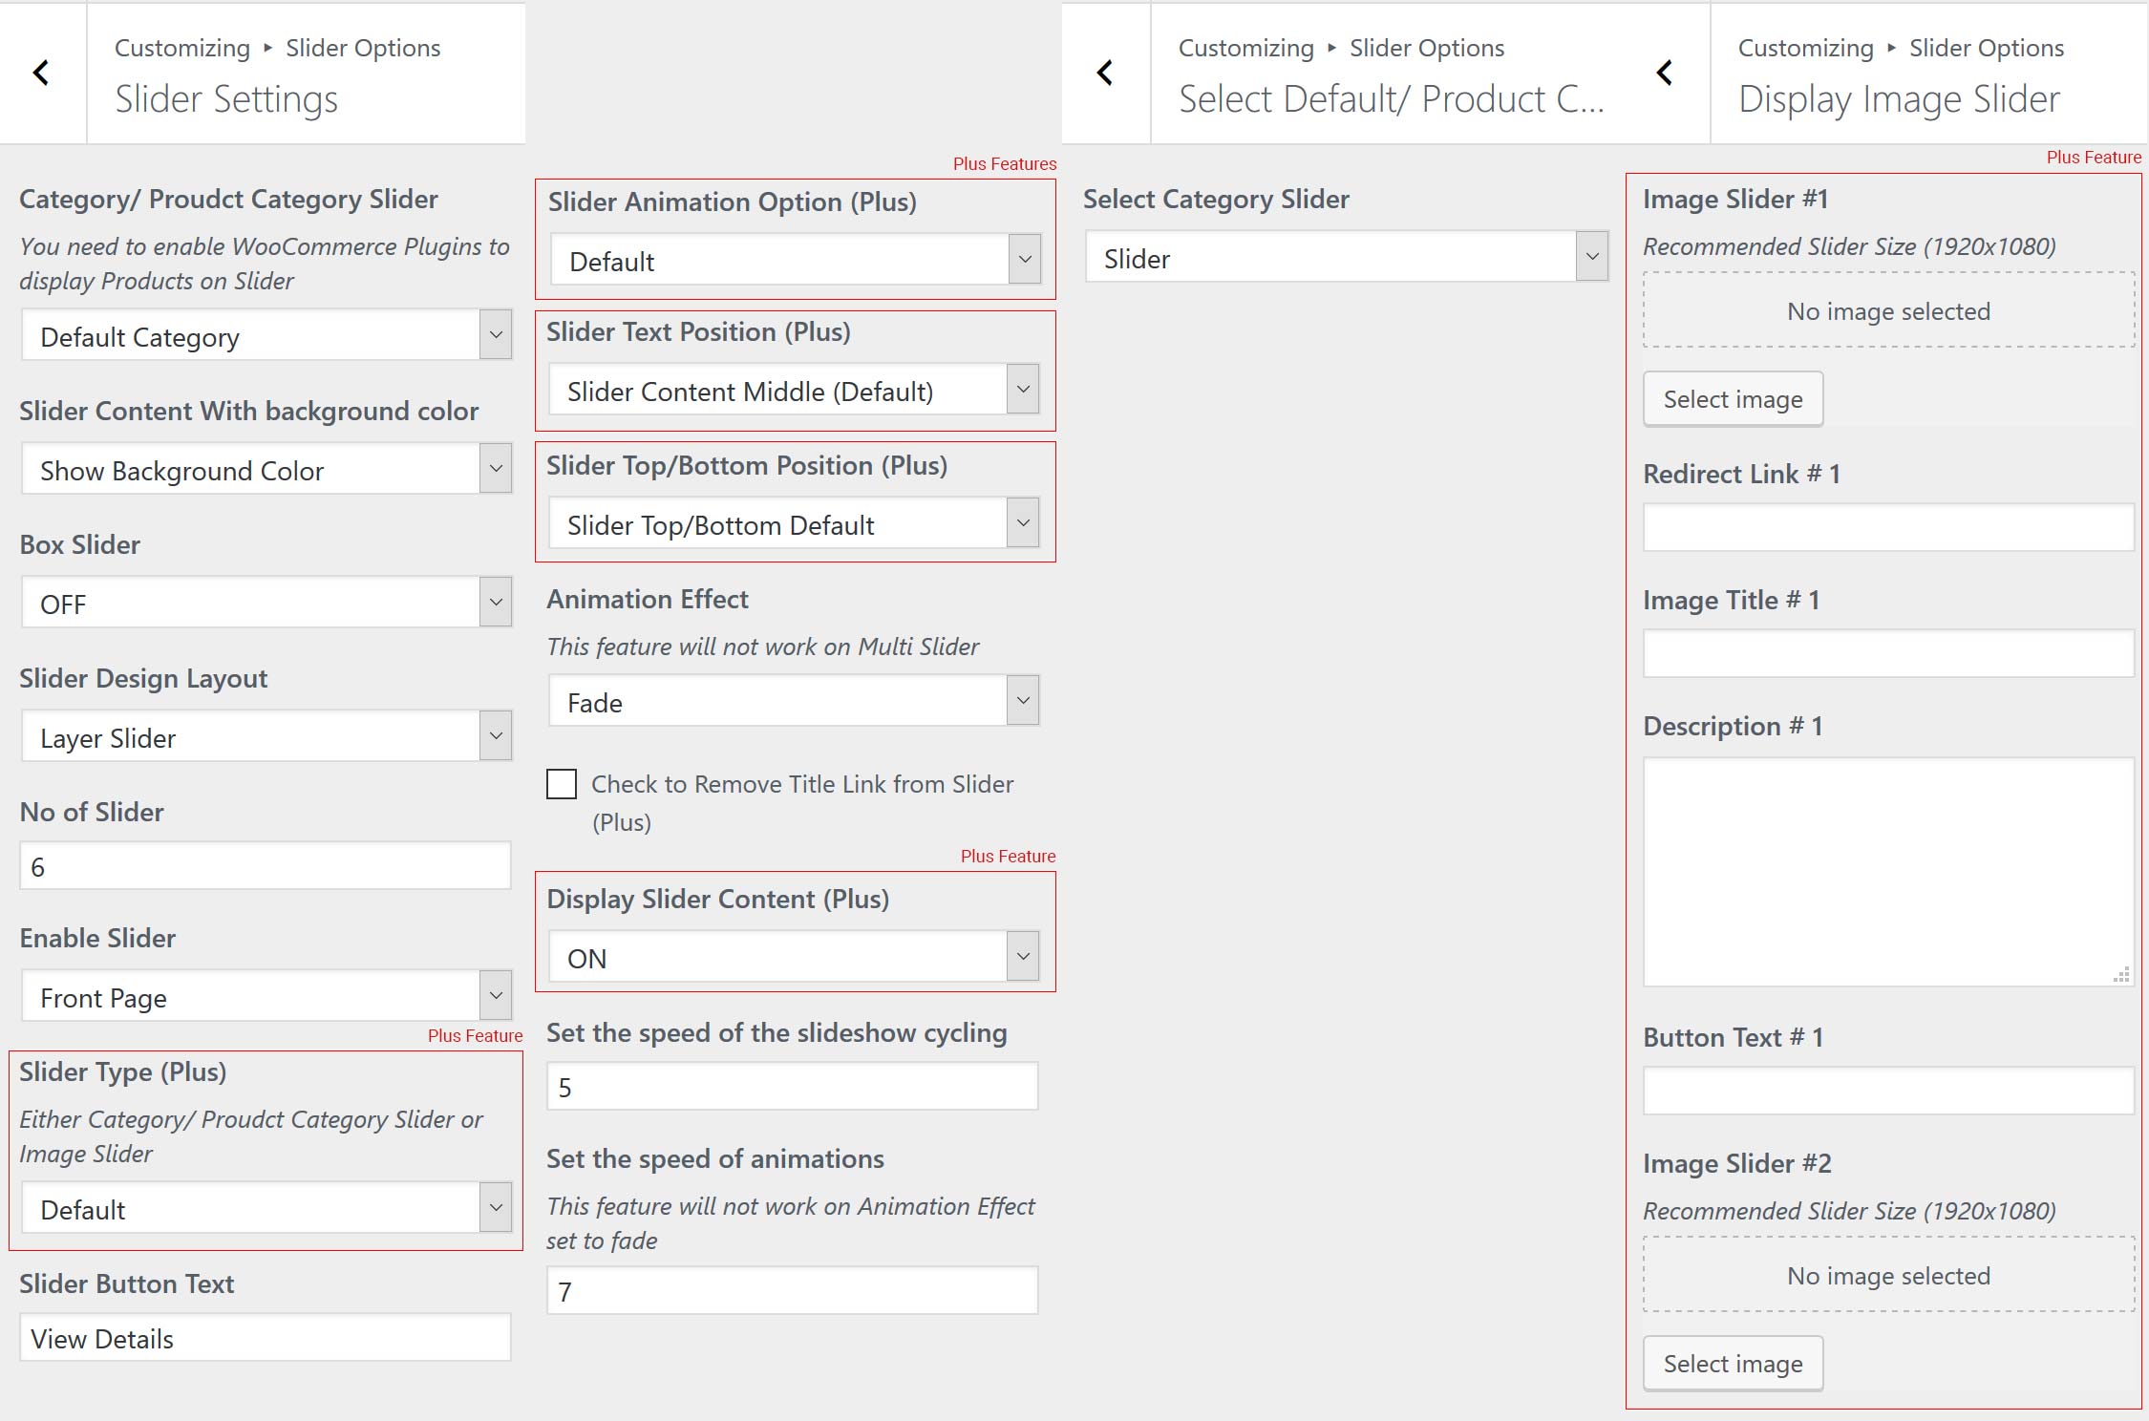Viewport: 2149px width, 1421px height.
Task: Click Description # 1 text area
Action: [x=1887, y=871]
